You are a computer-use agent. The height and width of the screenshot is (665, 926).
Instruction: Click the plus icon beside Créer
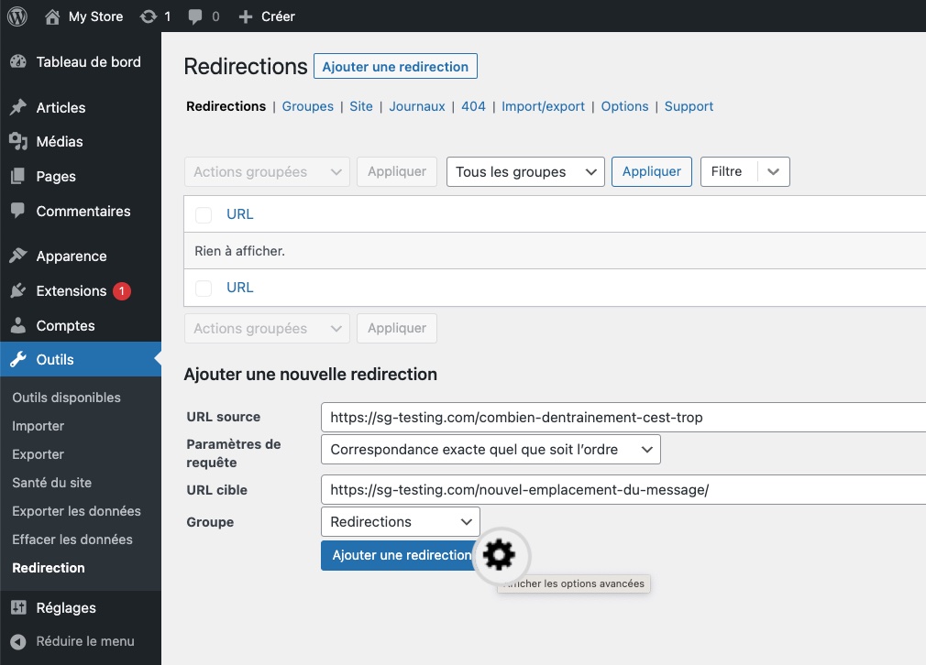[x=246, y=16]
